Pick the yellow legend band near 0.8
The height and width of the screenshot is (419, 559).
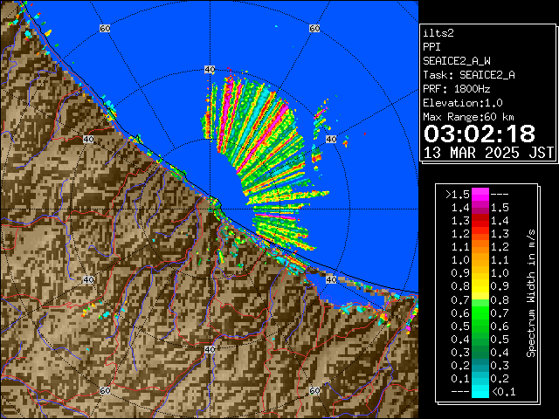pyautogui.click(x=480, y=286)
